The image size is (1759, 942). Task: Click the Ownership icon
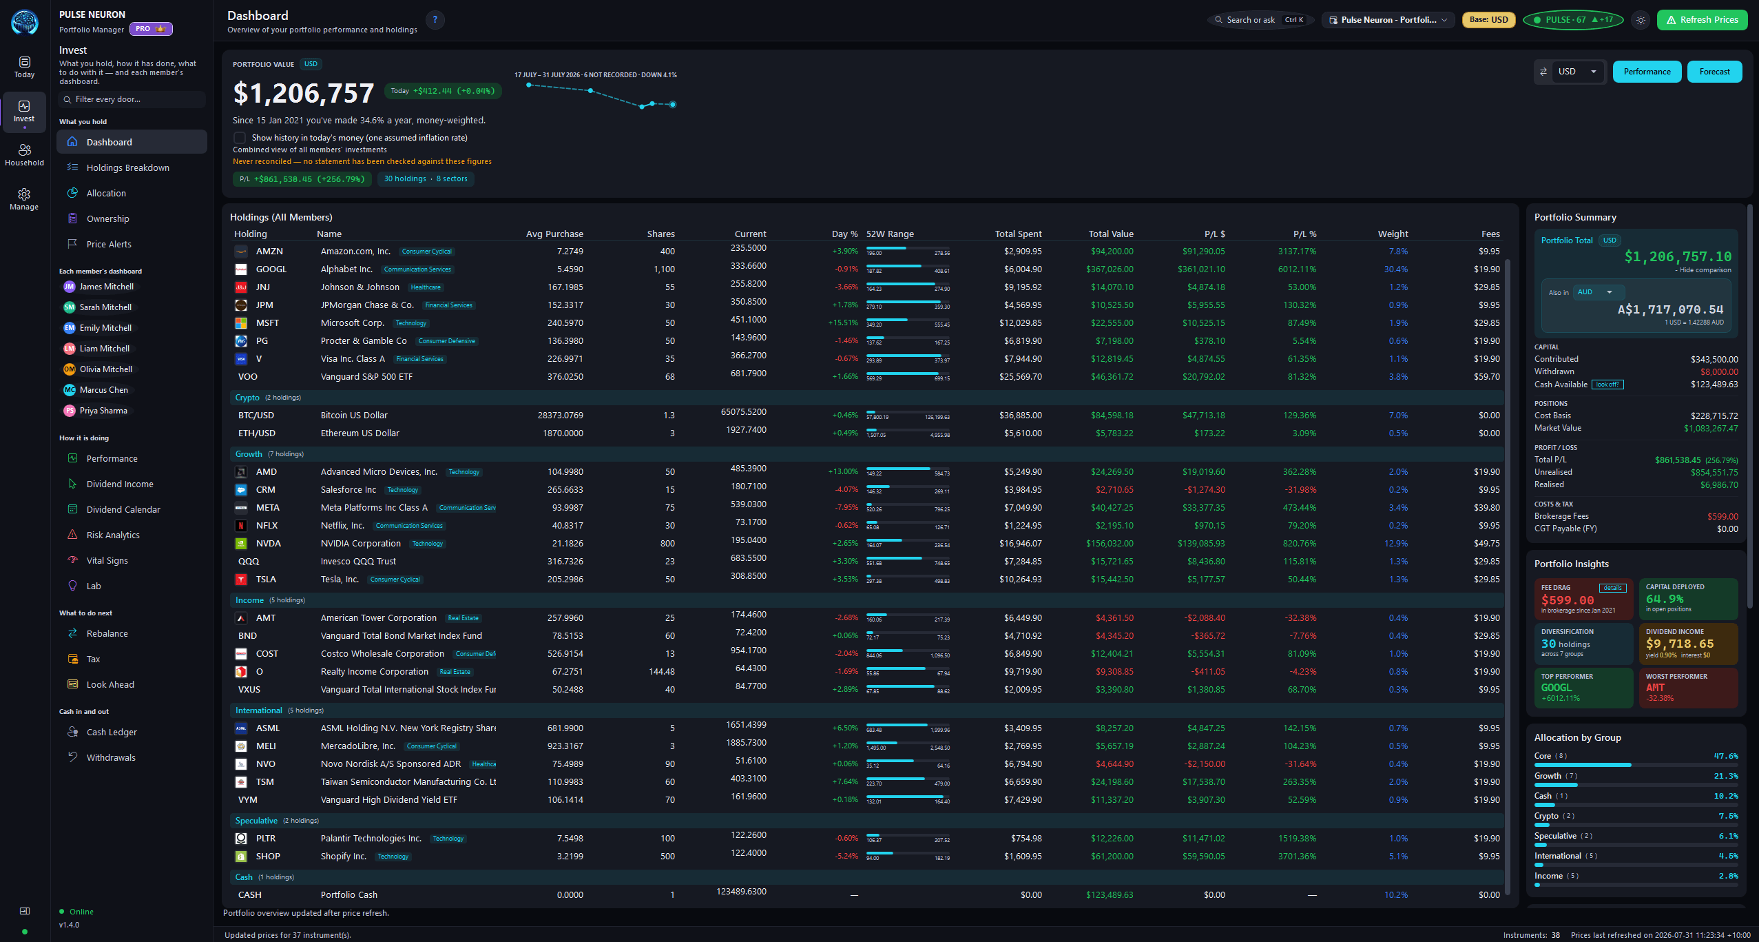pos(72,218)
